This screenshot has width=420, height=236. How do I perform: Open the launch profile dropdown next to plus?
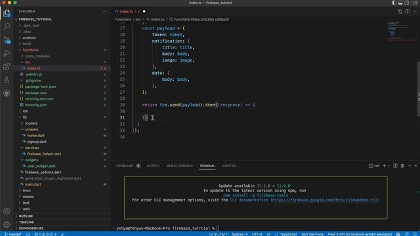pos(388,166)
